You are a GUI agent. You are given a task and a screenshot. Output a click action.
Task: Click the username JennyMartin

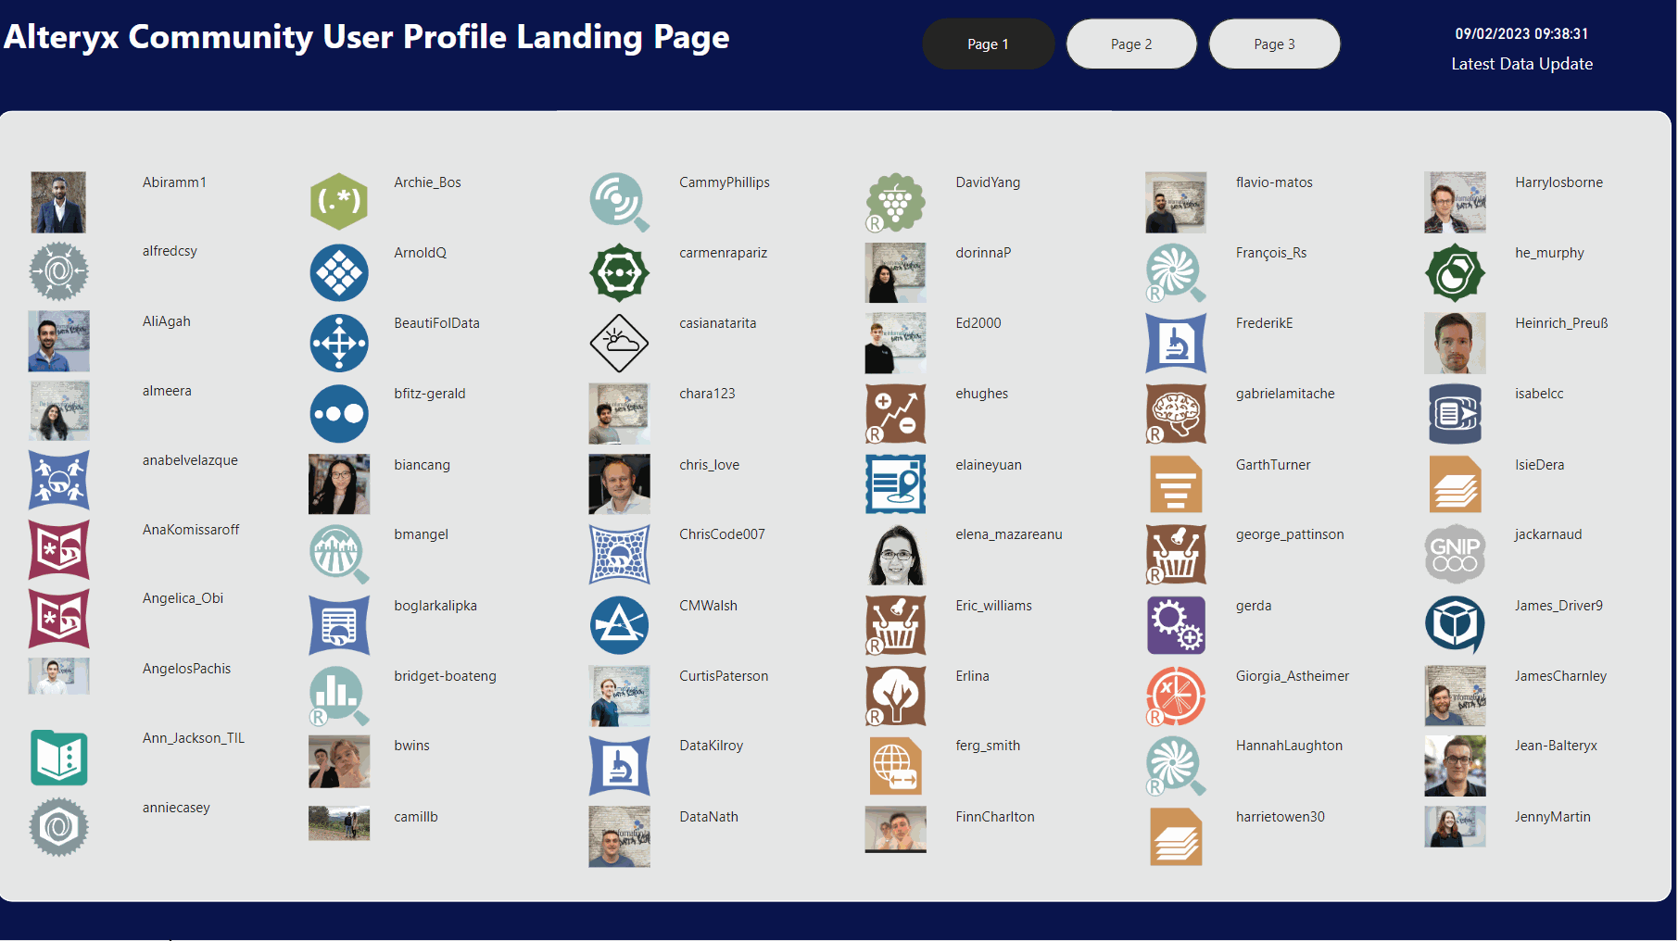pyautogui.click(x=1553, y=817)
